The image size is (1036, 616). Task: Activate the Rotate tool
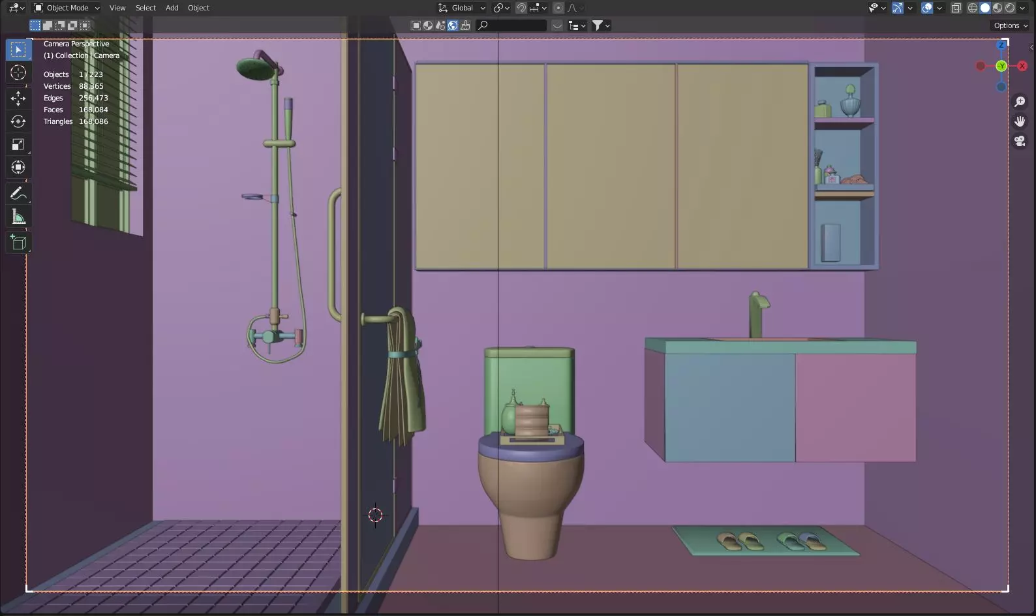coord(18,121)
